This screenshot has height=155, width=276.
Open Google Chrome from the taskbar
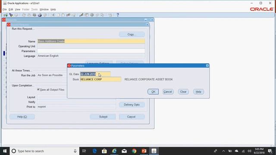point(134,151)
